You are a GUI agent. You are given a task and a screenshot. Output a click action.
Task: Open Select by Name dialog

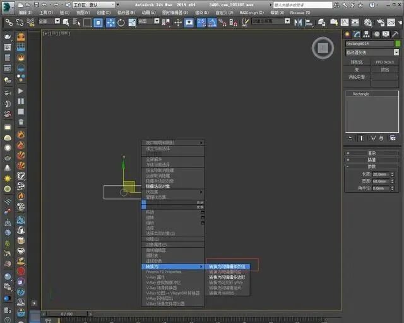coord(76,23)
